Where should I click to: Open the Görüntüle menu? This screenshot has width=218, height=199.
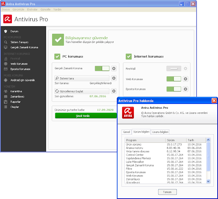tap(18, 10)
